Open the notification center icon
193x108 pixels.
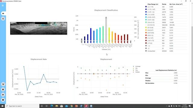click(x=190, y=106)
